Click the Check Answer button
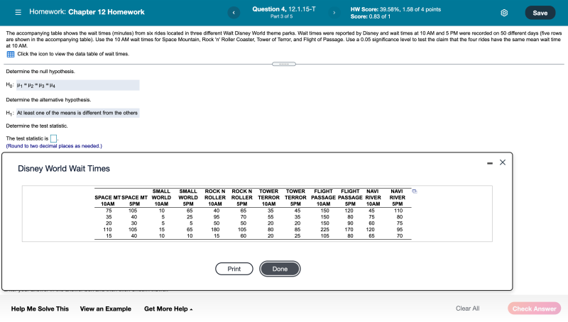Viewport: 568px width, 322px height. coord(534,309)
